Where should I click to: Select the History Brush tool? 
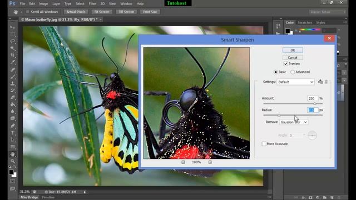pos(12,91)
